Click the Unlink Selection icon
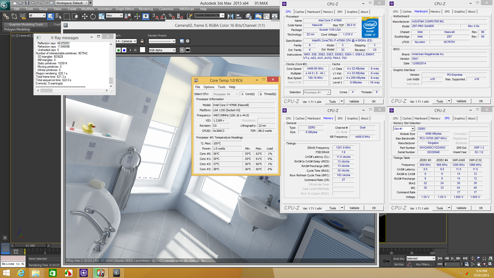This screenshot has width=494, height=278. click(x=14, y=16)
